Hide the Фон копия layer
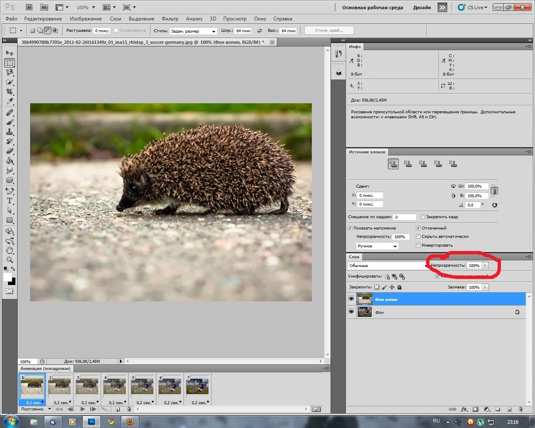535x428 pixels. pos(351,299)
